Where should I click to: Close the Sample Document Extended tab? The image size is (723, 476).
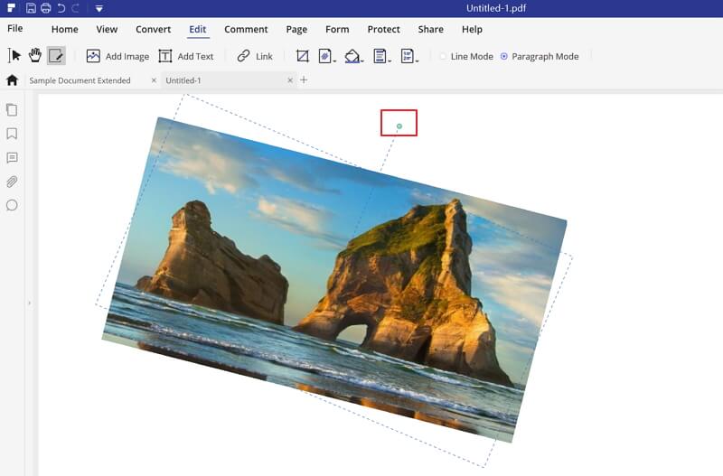click(x=154, y=80)
